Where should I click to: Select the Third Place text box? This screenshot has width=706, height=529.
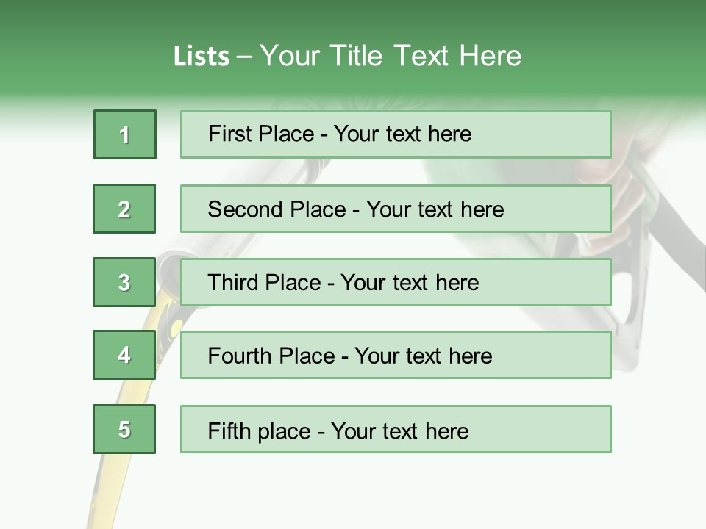pos(396,282)
